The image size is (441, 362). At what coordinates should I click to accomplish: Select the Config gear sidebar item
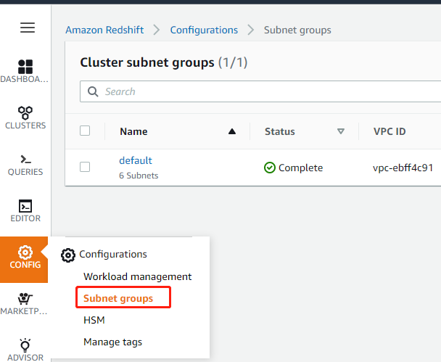[24, 259]
